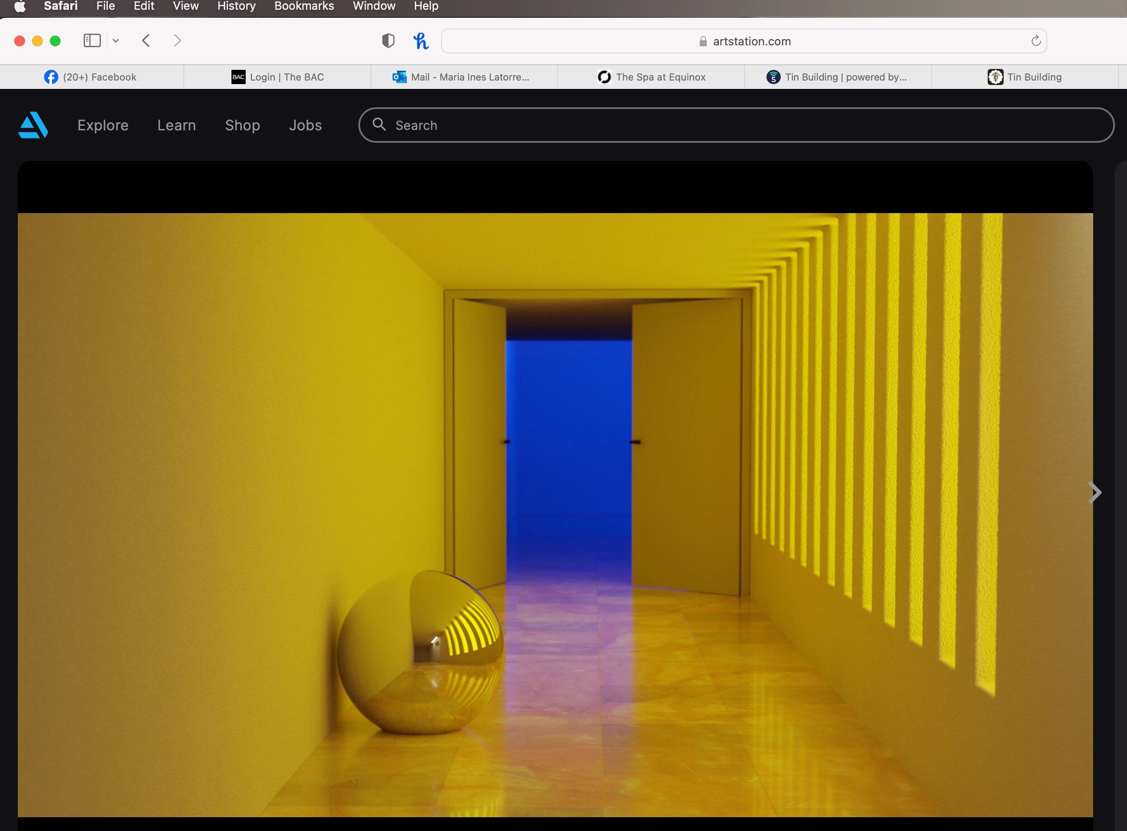The width and height of the screenshot is (1127, 831).
Task: Switch to the Facebook tab
Action: (x=91, y=77)
